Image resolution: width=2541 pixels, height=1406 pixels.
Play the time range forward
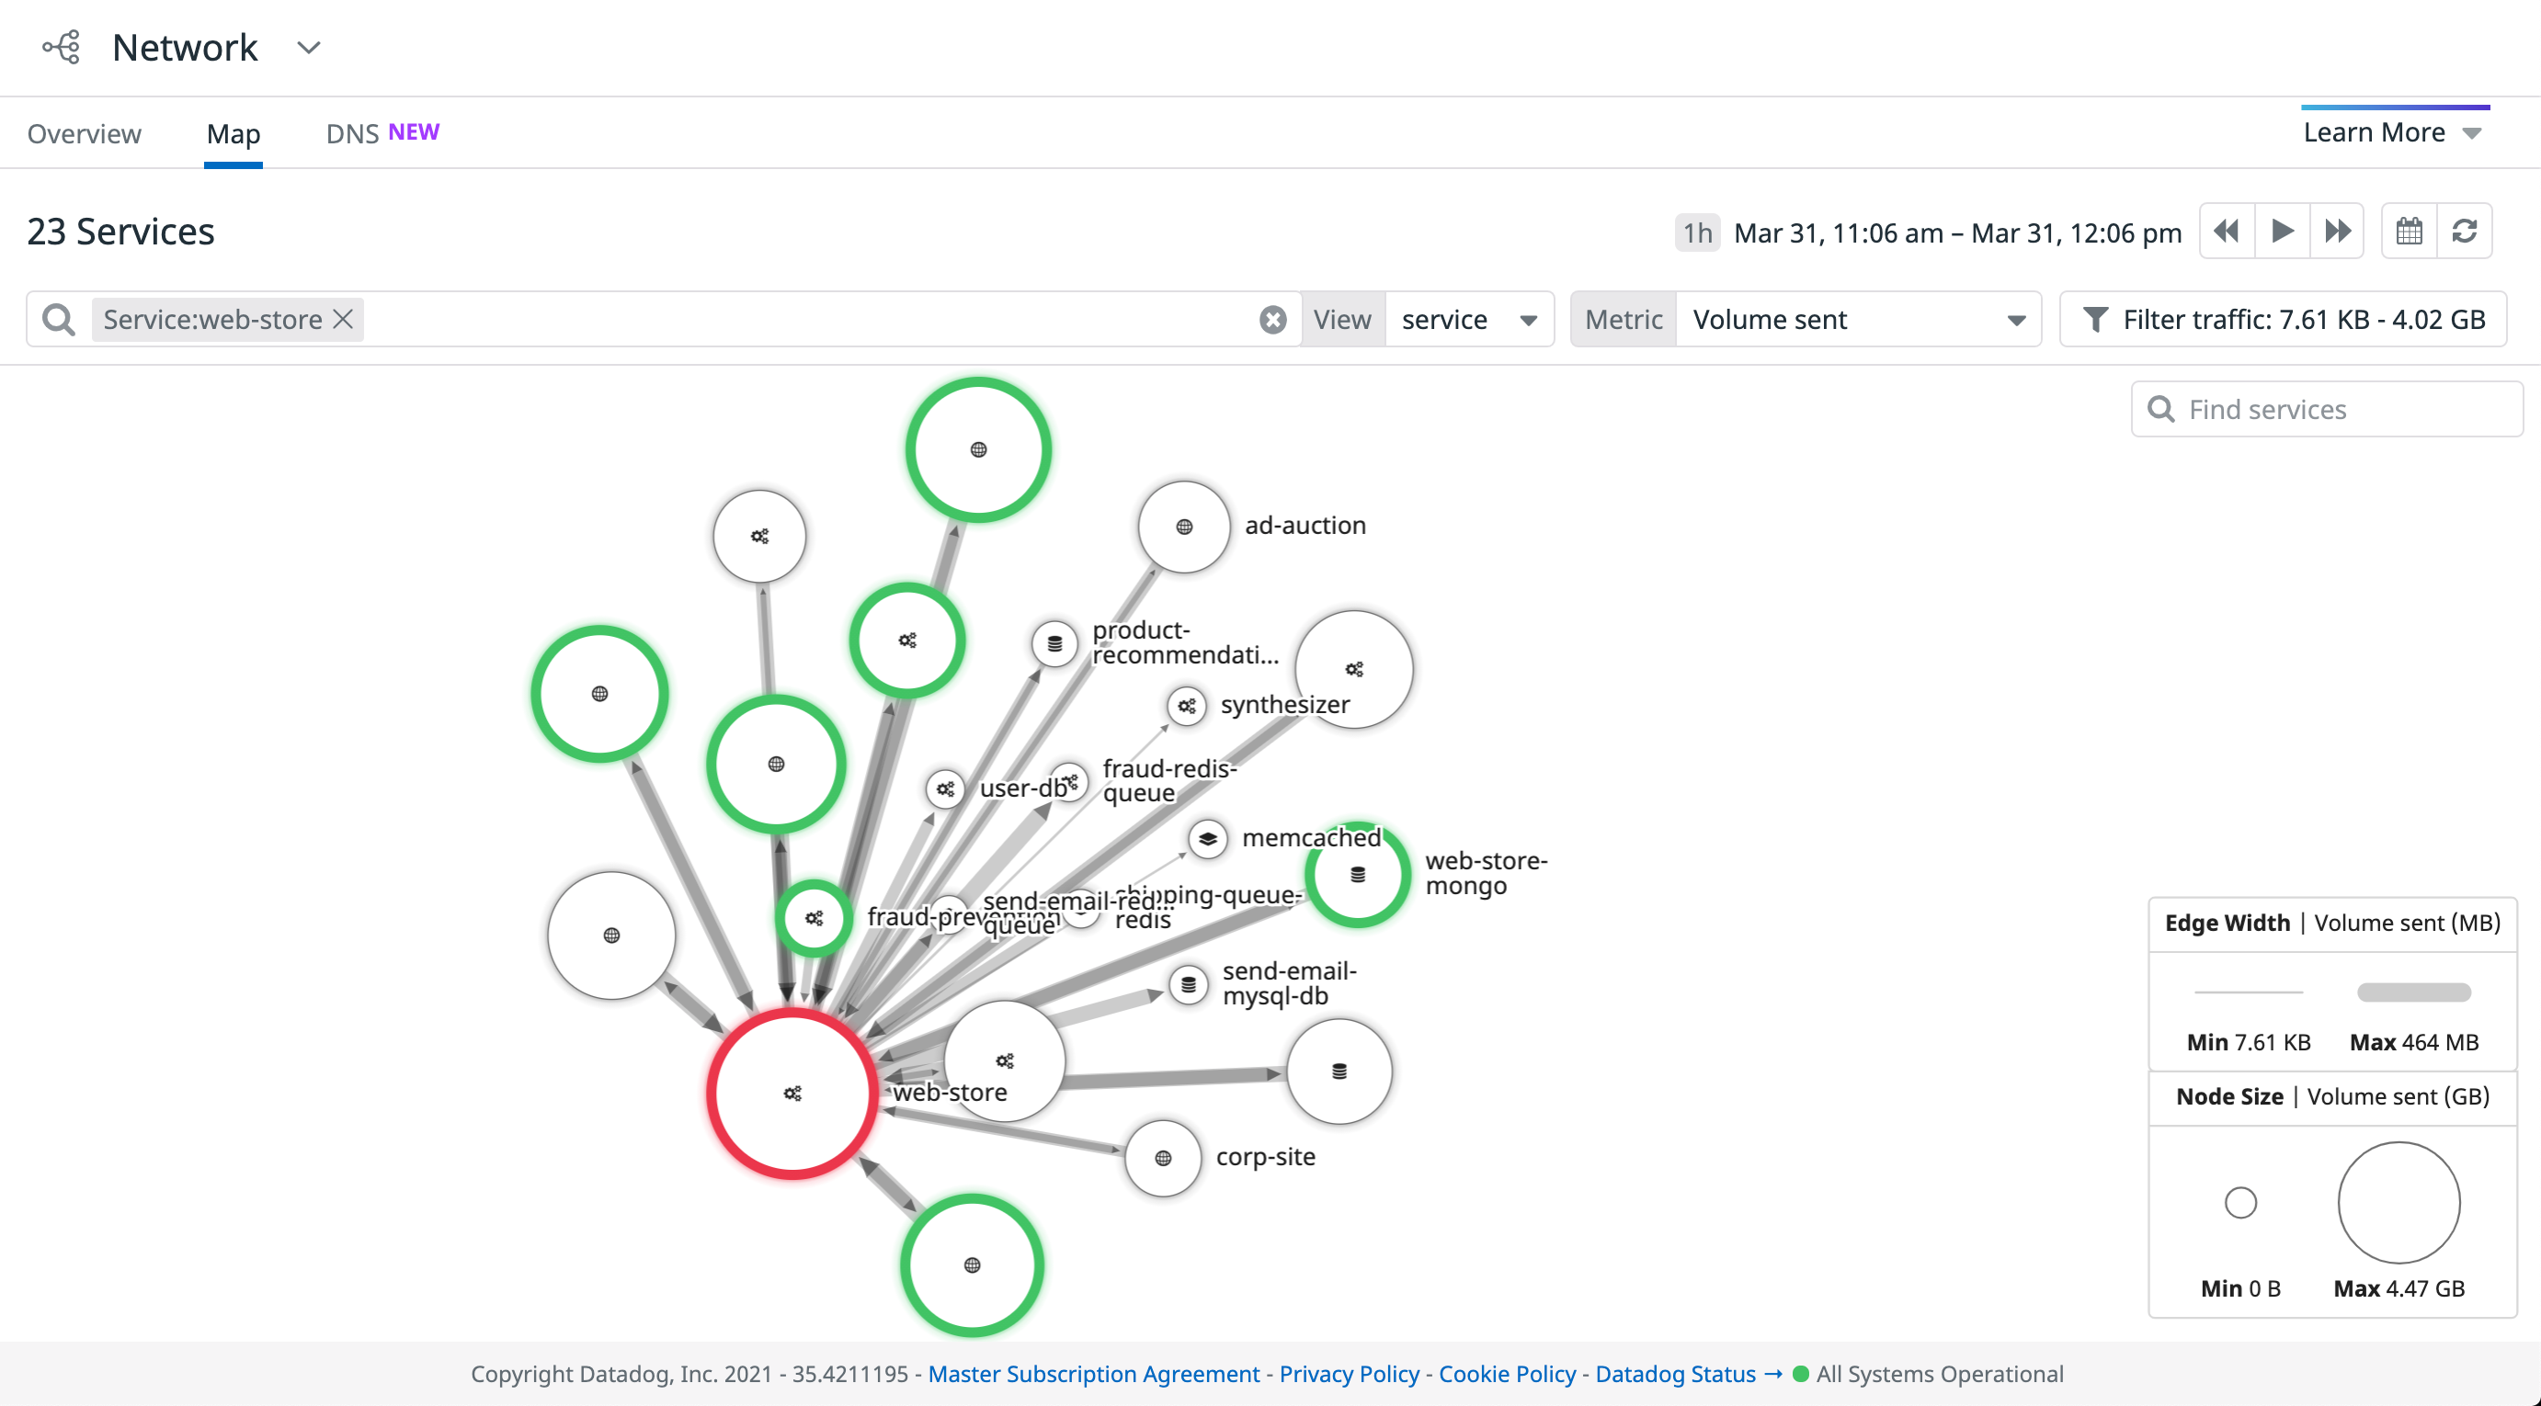click(x=2283, y=231)
